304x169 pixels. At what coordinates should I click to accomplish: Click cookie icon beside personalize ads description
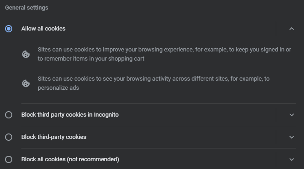click(x=26, y=83)
